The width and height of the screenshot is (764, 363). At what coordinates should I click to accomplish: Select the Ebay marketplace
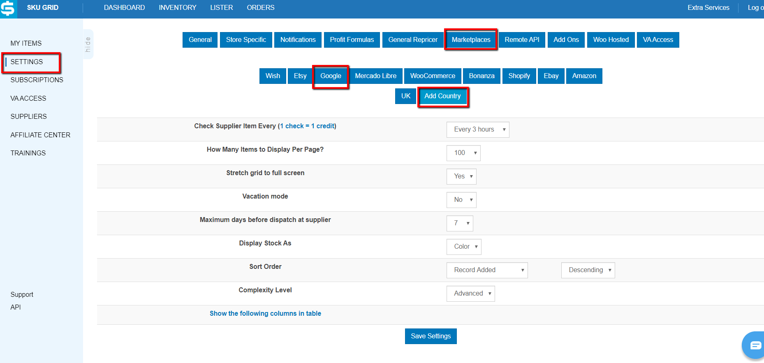(x=551, y=76)
